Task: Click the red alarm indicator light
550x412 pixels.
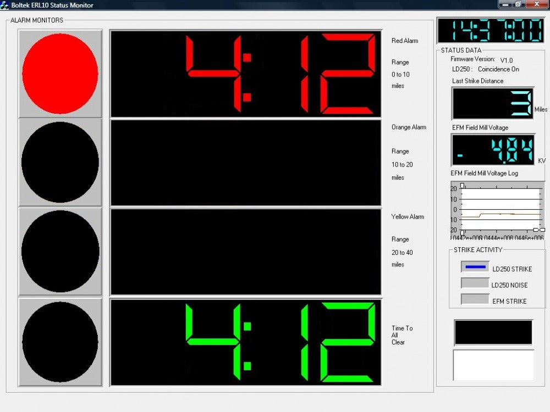Action: [60, 73]
